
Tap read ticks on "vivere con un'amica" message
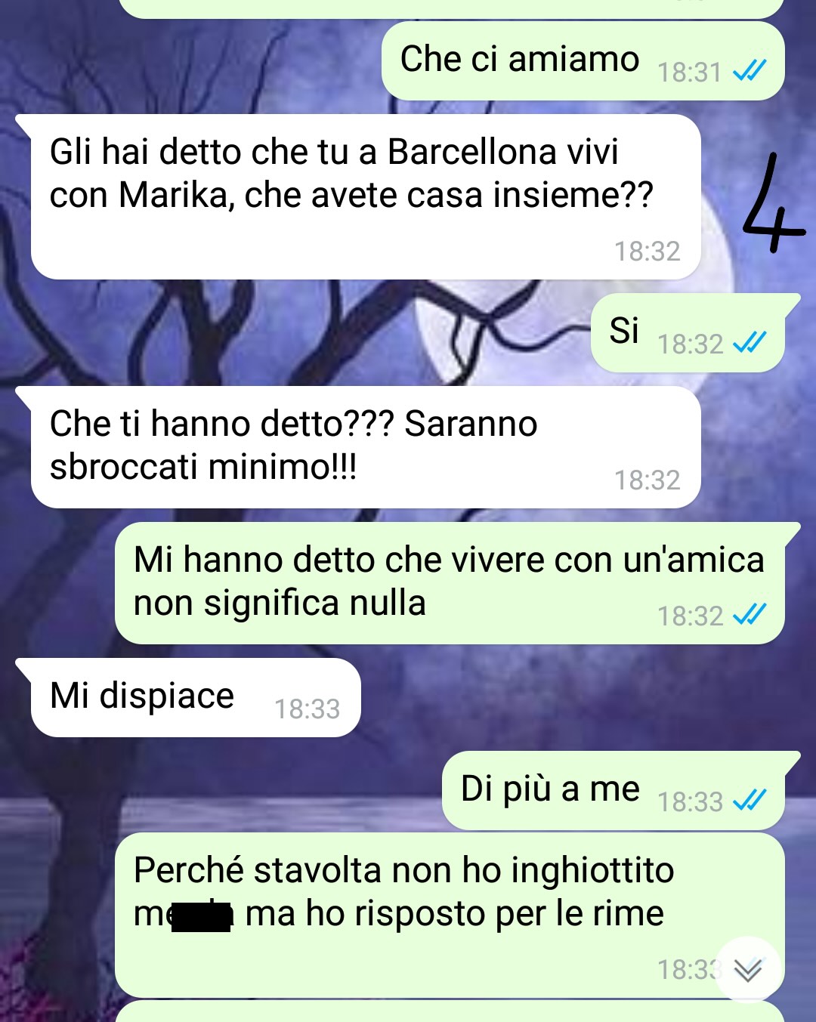pyautogui.click(x=750, y=615)
